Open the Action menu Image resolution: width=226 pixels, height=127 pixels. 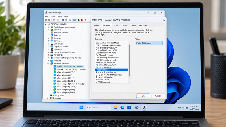click(x=53, y=17)
